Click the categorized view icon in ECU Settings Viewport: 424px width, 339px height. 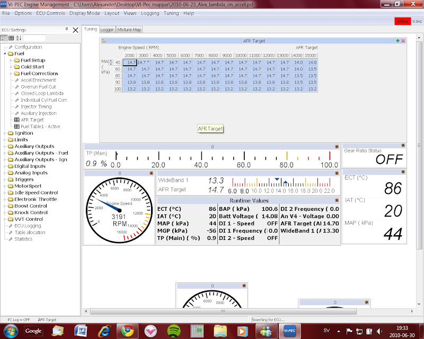4,38
